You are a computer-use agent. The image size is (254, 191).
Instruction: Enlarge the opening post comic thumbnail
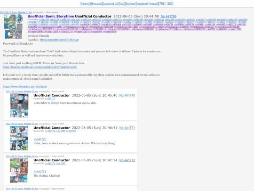(x=13, y=26)
